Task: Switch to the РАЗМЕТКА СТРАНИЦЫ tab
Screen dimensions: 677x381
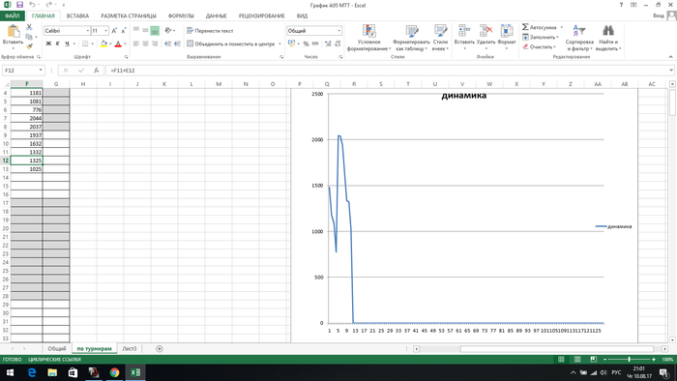Action: pyautogui.click(x=129, y=15)
